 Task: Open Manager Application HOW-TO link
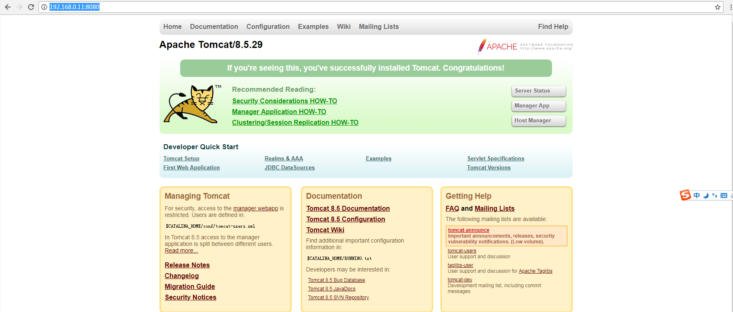pyautogui.click(x=279, y=112)
